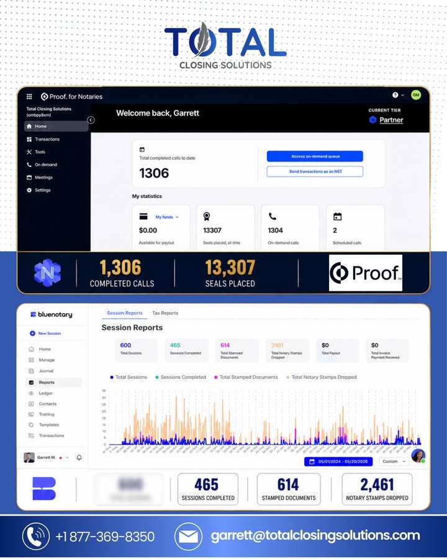The height and width of the screenshot is (559, 447).
Task: Click the 600 Total Sessions card
Action: [x=136, y=350]
